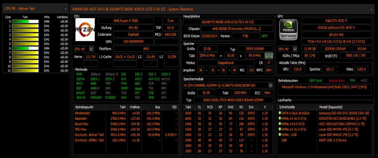This screenshot has width=378, height=158.
Task: Click the 'Nein' ECC value
Action: [268, 93]
